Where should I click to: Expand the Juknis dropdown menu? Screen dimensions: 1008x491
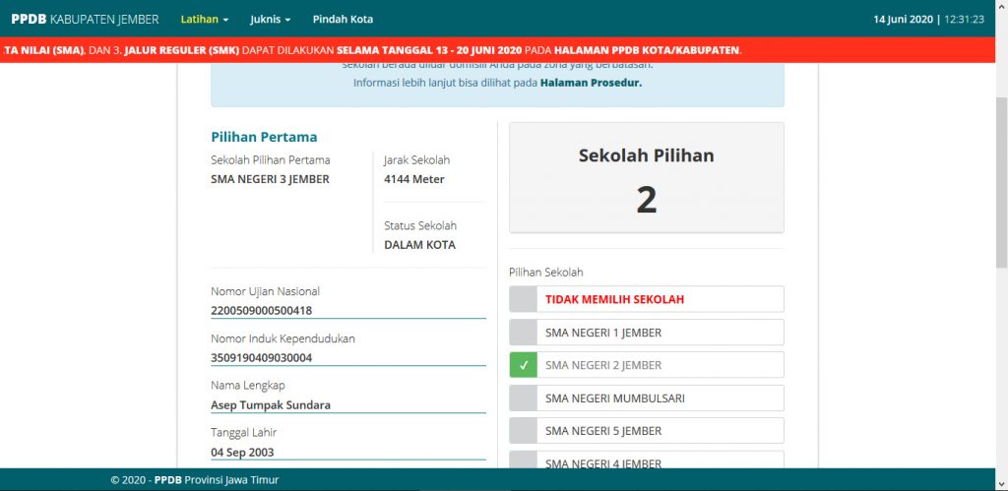(271, 19)
